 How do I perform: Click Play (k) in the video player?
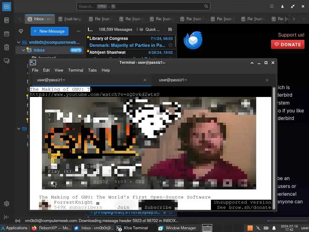(59, 171)
